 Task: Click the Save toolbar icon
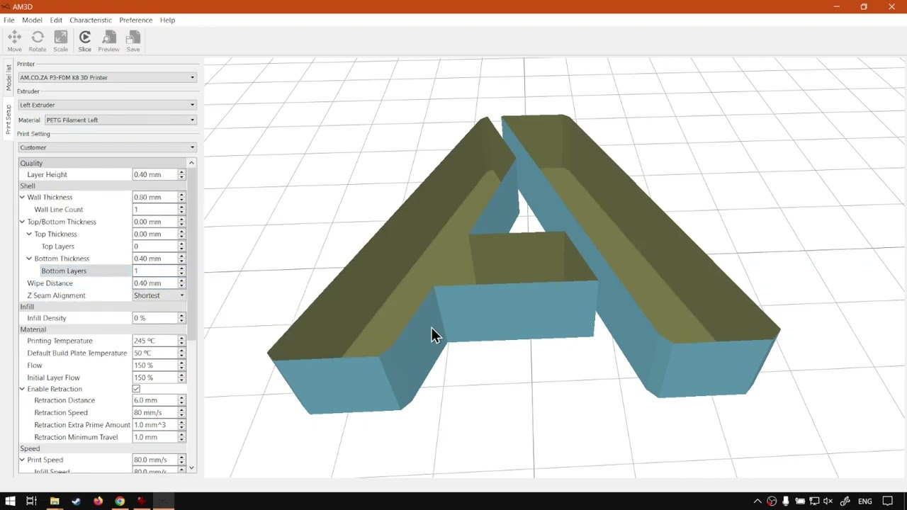pyautogui.click(x=133, y=41)
